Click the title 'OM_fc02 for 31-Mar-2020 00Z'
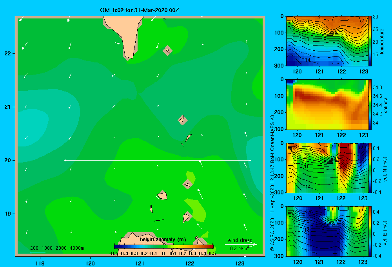Viewport: 392px width, 267px height. (x=140, y=10)
